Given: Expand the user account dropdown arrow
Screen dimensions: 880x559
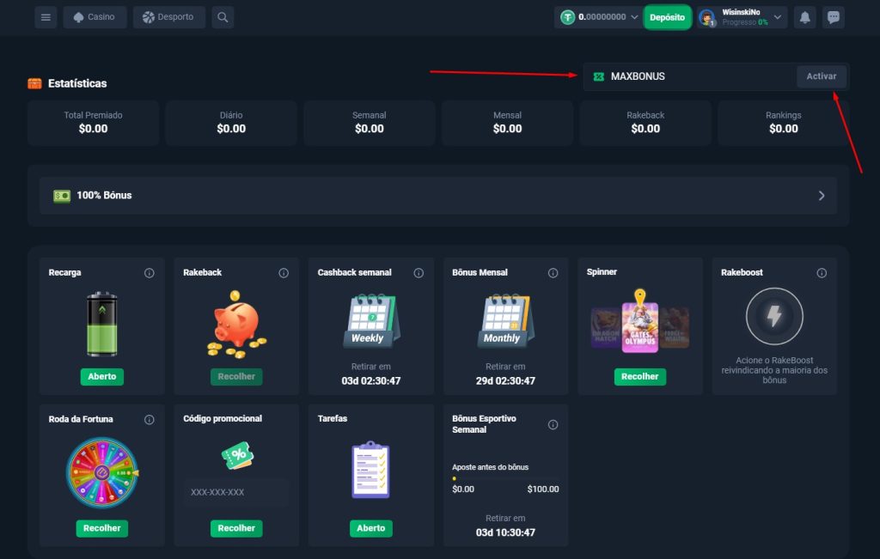Looking at the screenshot, I should [777, 17].
